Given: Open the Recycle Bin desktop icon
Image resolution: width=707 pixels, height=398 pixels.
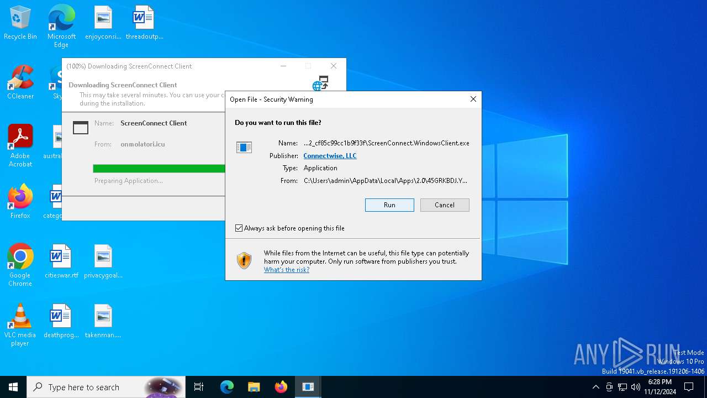Looking at the screenshot, I should point(20,23).
